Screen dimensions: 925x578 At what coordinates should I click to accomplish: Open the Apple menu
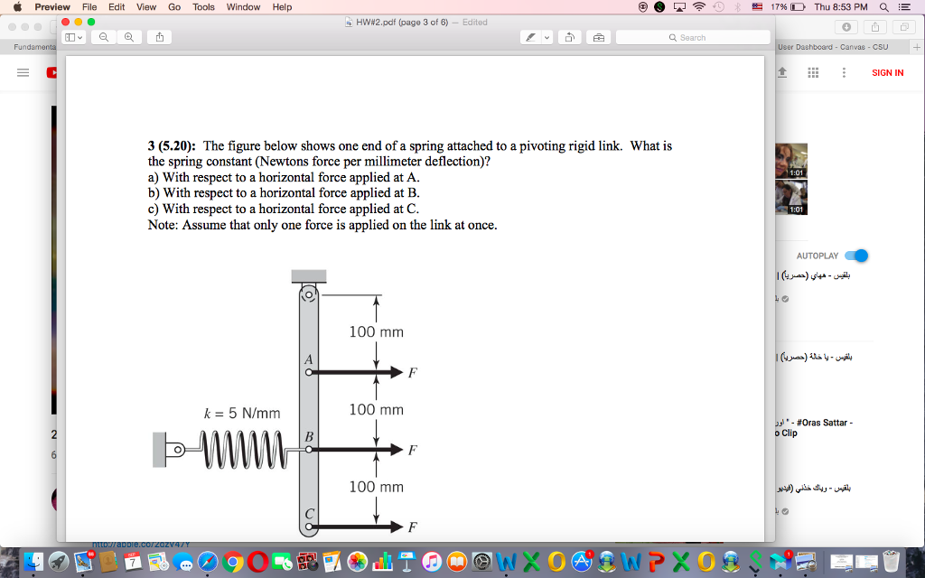tap(17, 7)
